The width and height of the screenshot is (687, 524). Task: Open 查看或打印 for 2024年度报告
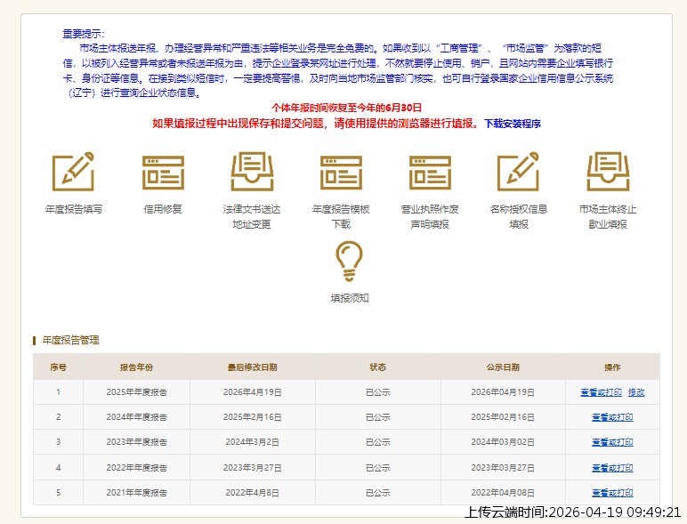[x=612, y=417]
